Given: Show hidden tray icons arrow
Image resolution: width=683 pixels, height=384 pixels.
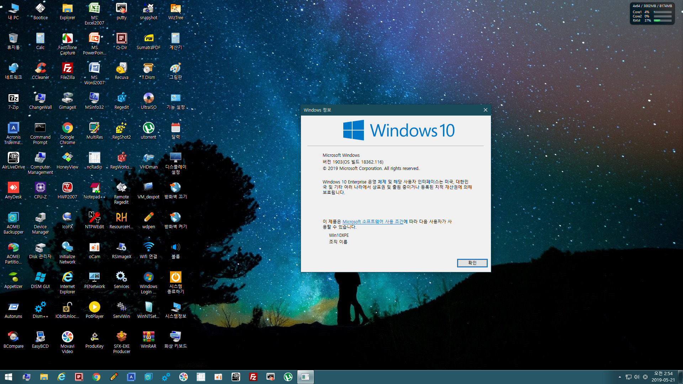Looking at the screenshot, I should (x=620, y=377).
